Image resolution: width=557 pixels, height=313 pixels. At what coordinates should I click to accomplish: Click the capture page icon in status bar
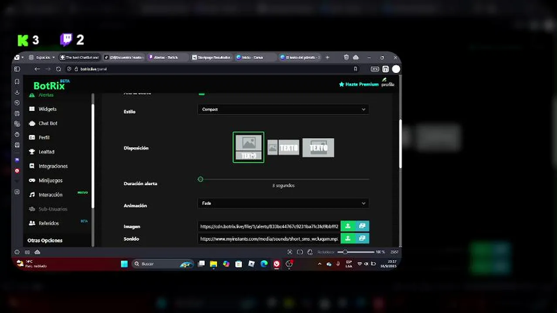[x=290, y=252]
